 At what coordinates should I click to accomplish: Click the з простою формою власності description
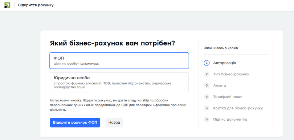(113, 85)
